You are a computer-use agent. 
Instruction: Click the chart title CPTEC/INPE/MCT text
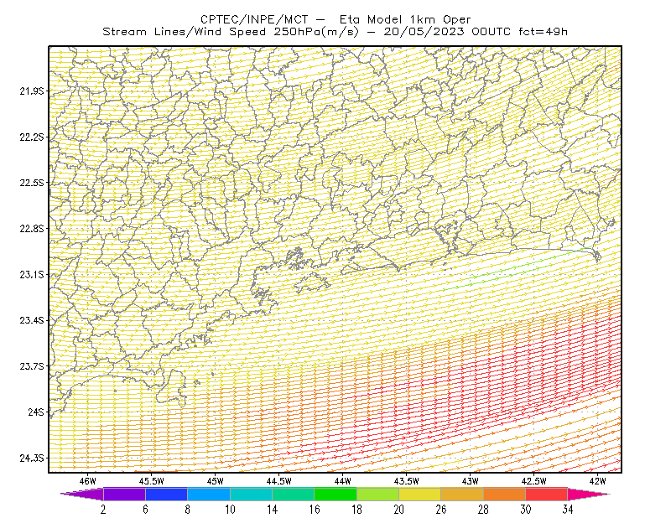pyautogui.click(x=254, y=19)
